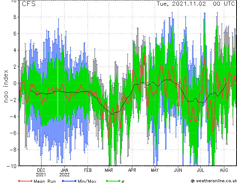
Task: Click the FEB month label
Action: pos(88,170)
